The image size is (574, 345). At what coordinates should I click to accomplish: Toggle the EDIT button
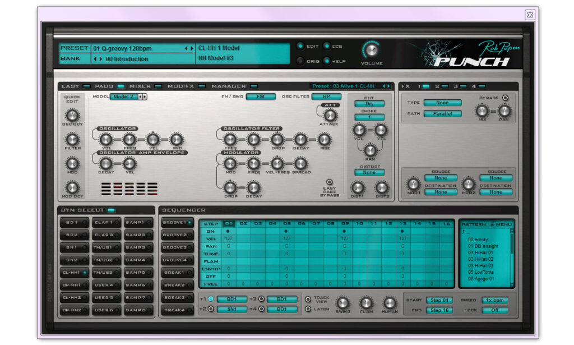tap(300, 46)
